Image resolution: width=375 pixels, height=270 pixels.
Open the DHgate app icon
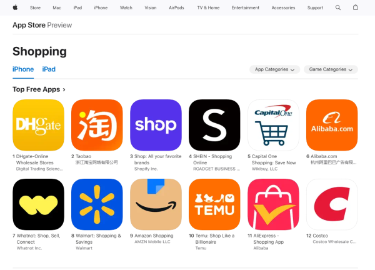tap(38, 125)
